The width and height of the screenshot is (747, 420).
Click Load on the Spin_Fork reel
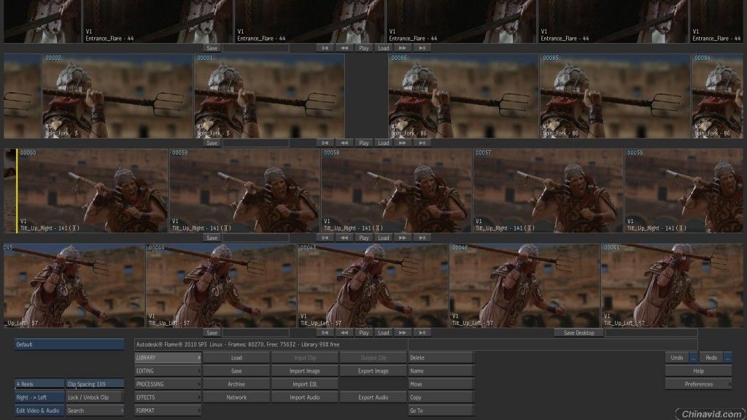(383, 143)
